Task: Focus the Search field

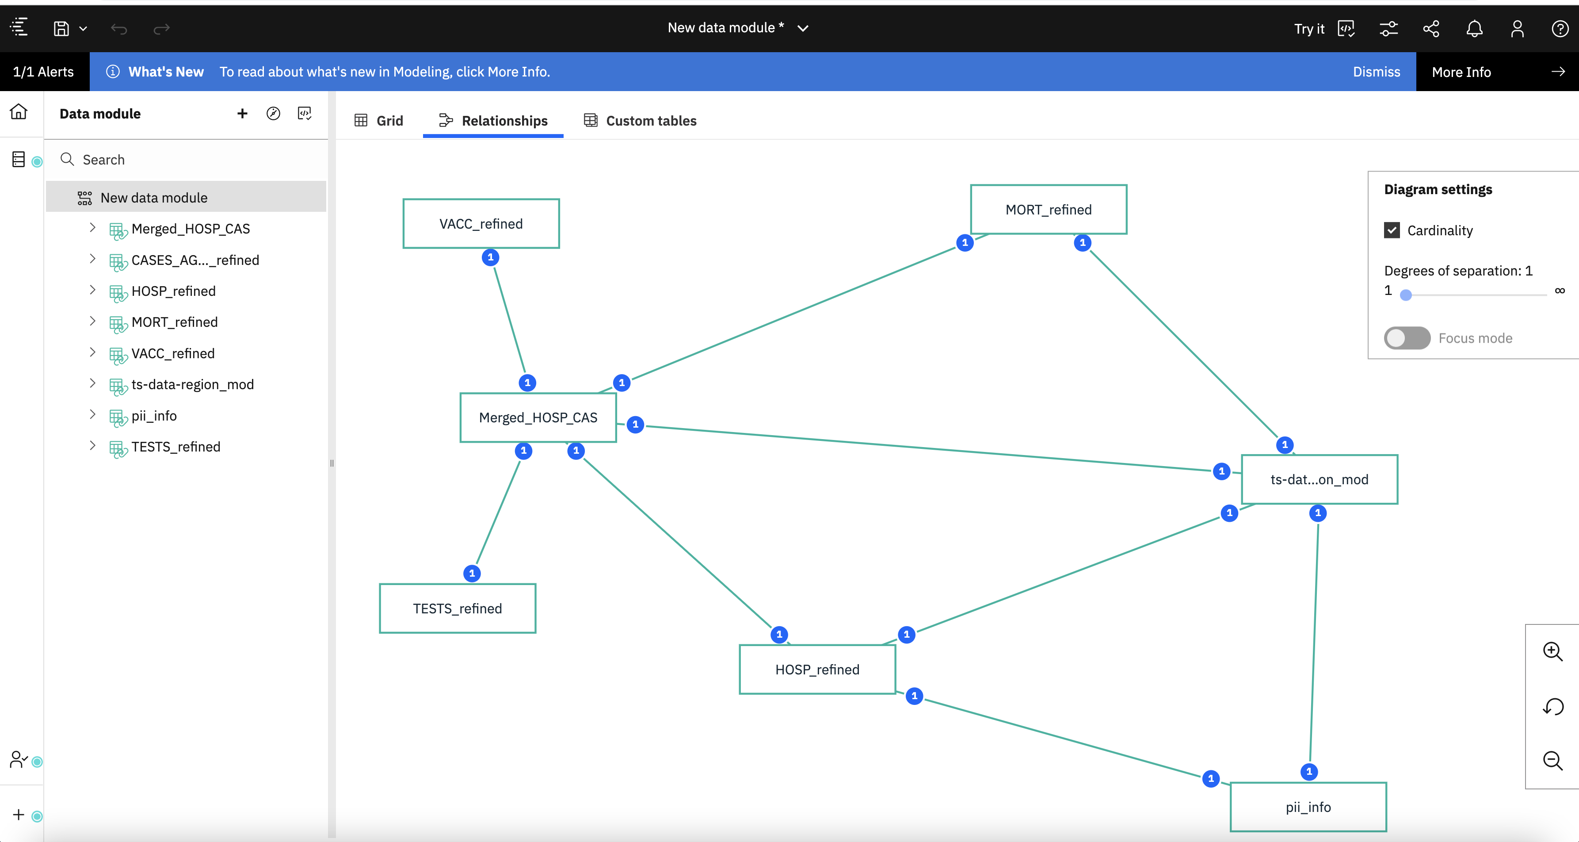Action: (187, 160)
